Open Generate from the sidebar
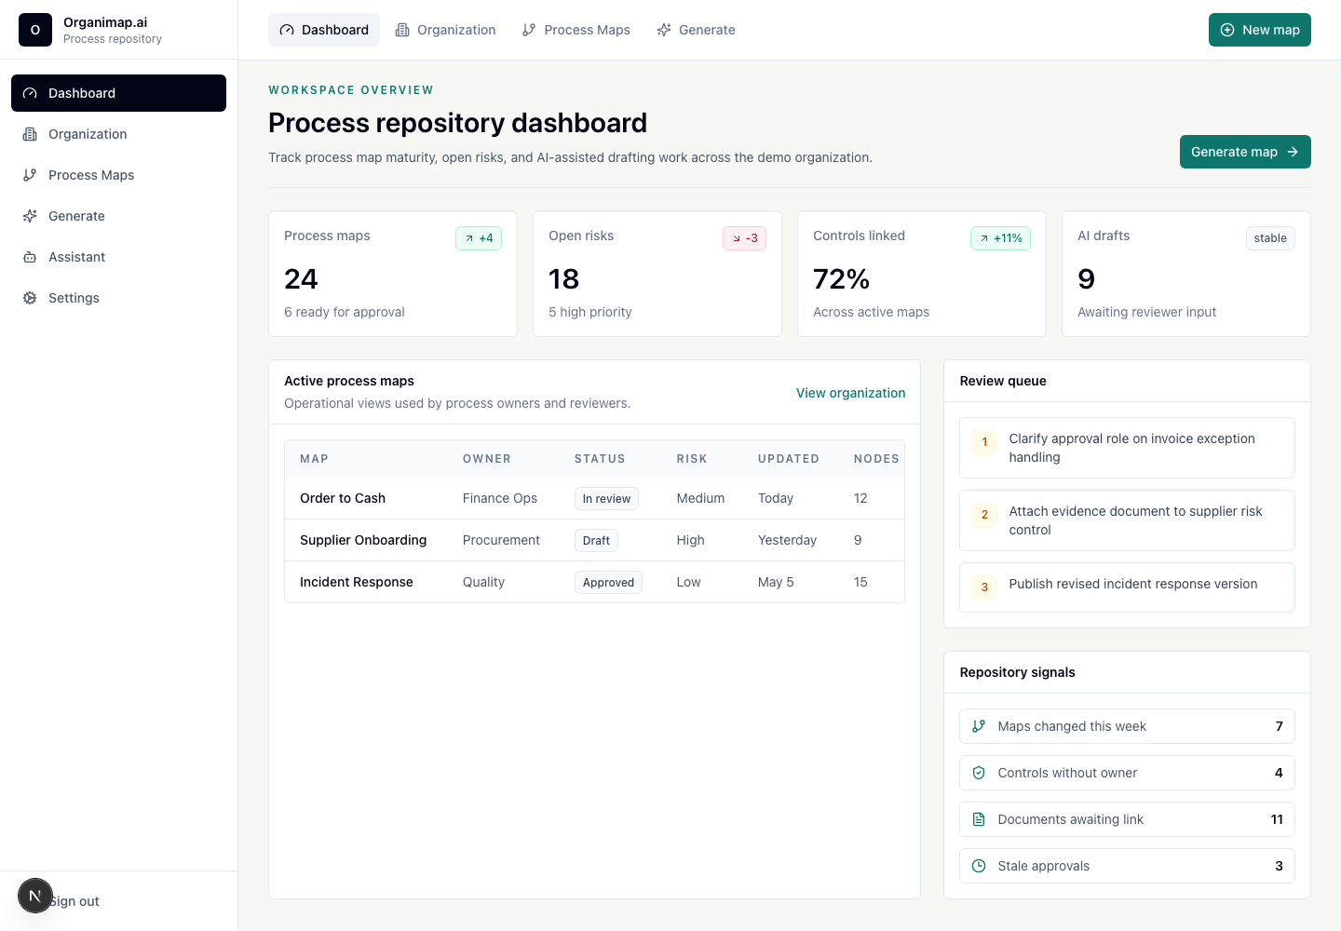1341x931 pixels. [x=118, y=216]
